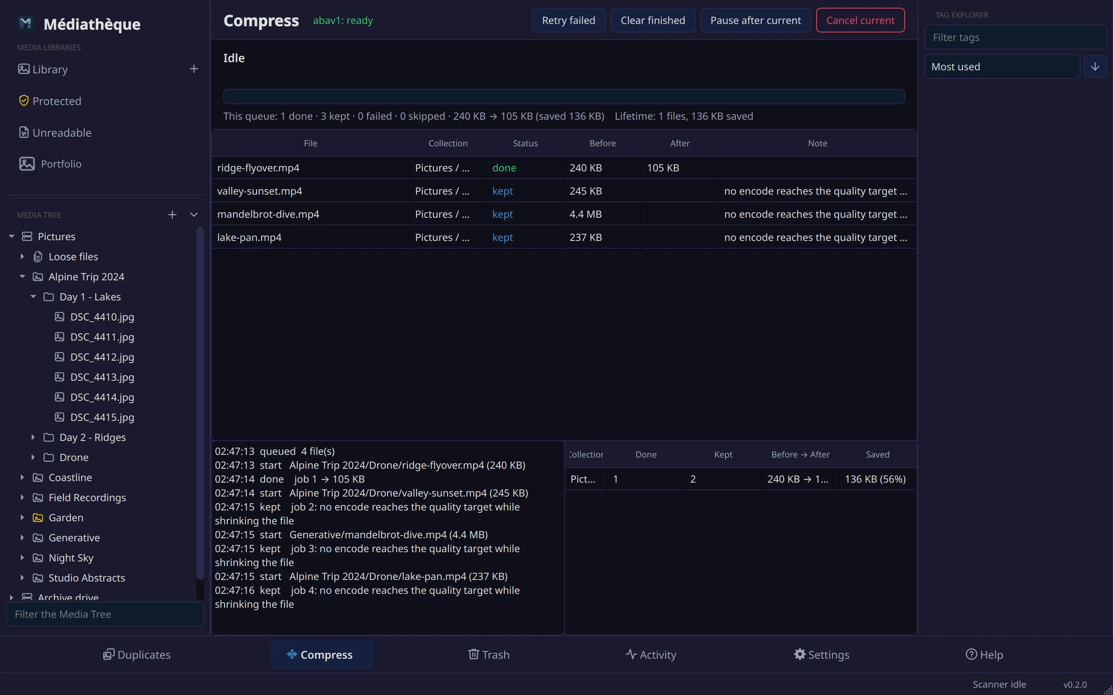The width and height of the screenshot is (1113, 695).
Task: Open the Protected library
Action: click(x=50, y=101)
